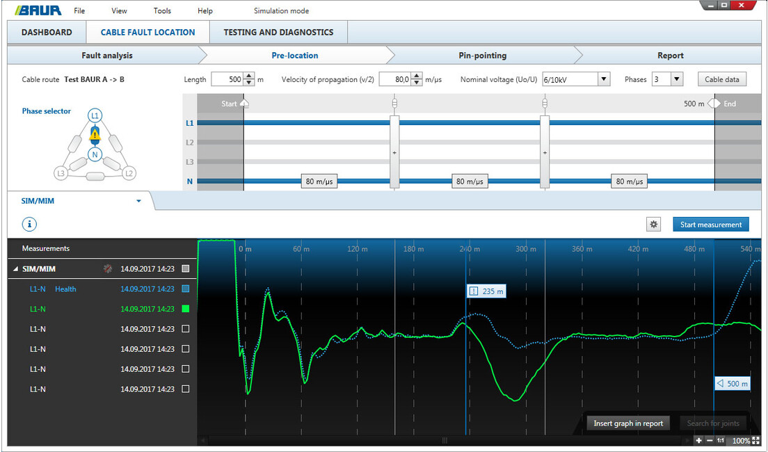The width and height of the screenshot is (768, 452).
Task: Open the Tools menu
Action: (162, 11)
